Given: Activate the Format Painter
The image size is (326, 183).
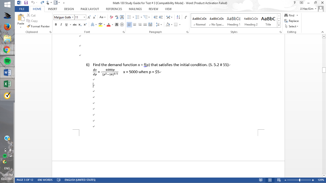Looking at the screenshot, I should coord(38,26).
